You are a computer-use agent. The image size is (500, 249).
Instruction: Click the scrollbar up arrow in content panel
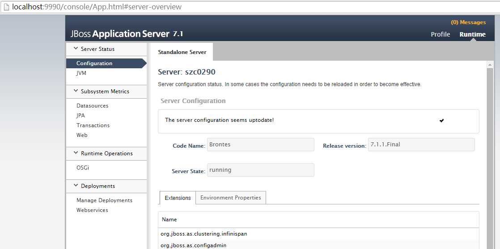click(490, 65)
